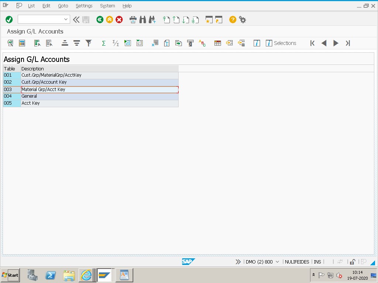Click the Windows Start button

click(10, 275)
